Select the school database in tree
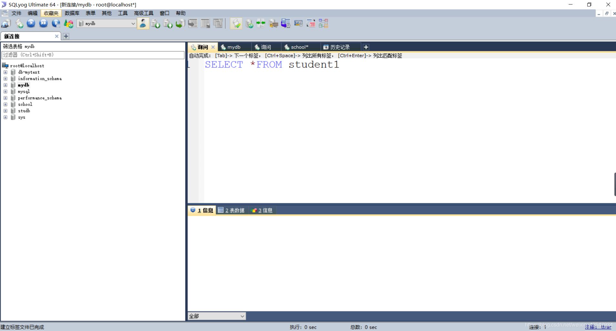Viewport: 616px width, 331px height. [x=25, y=104]
